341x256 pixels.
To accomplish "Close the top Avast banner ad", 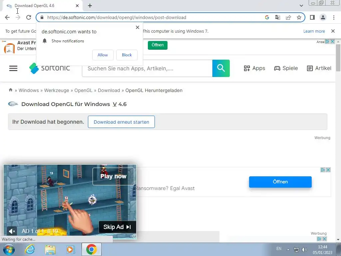I will pos(333,41).
